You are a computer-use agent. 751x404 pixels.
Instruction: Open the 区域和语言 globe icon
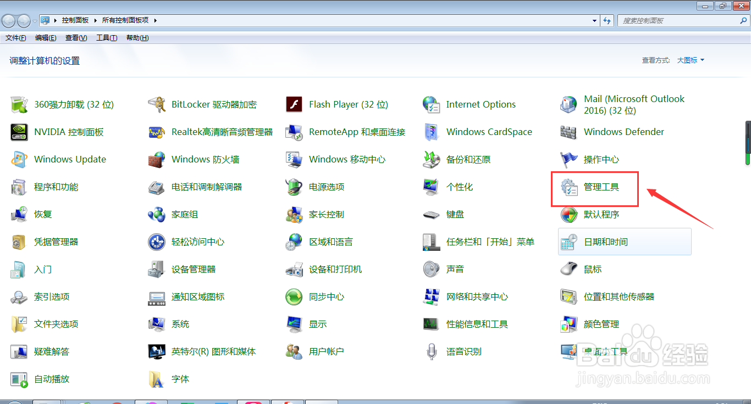tap(294, 242)
